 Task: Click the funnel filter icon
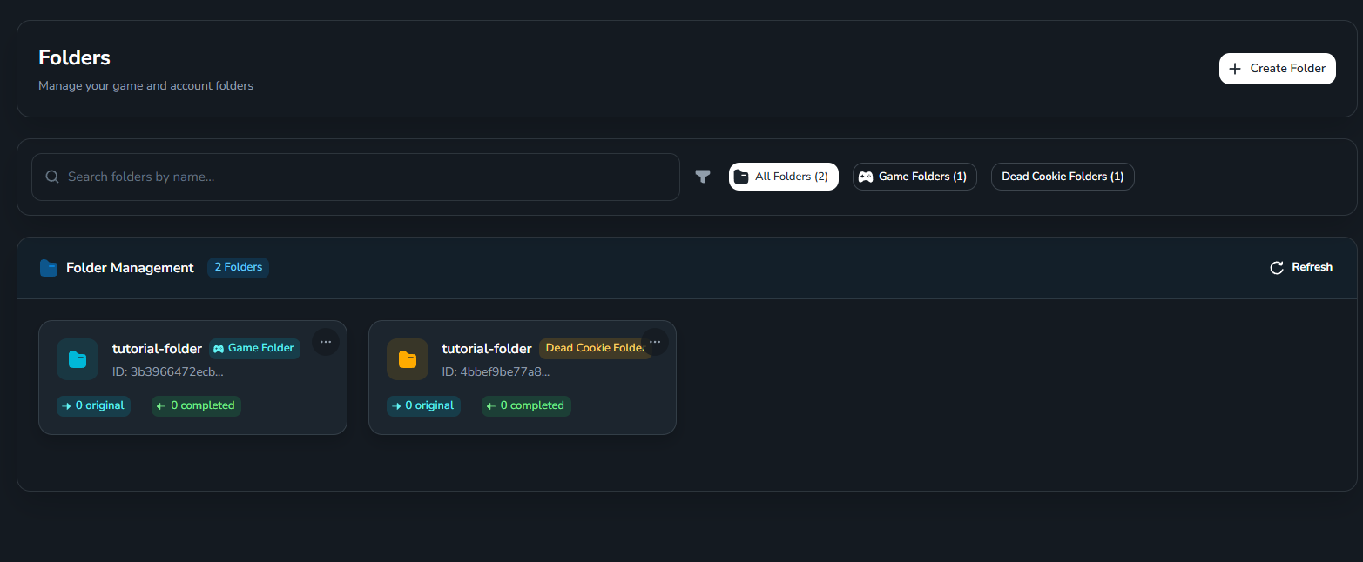703,177
